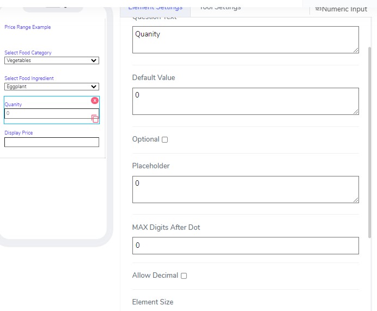
Task: Open the Tool Settings tab
Action: (x=220, y=8)
